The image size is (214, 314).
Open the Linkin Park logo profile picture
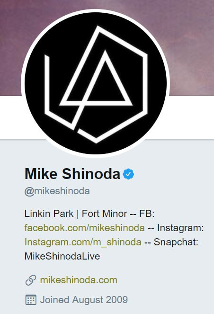tap(96, 83)
